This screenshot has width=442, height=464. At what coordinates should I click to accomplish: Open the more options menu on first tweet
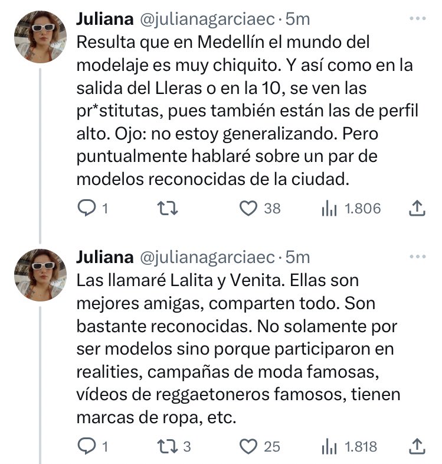[x=417, y=19]
